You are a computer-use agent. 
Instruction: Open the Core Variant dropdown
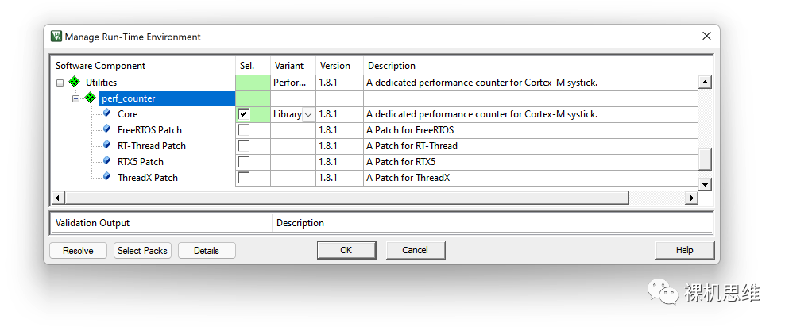(307, 114)
